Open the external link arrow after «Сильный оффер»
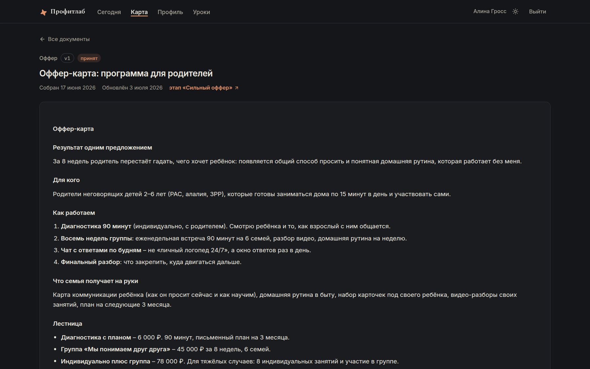 tap(237, 88)
